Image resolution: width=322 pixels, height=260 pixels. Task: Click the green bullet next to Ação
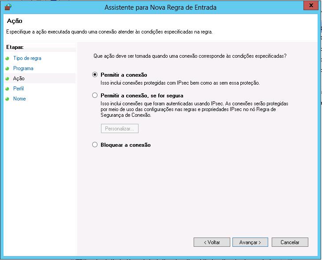click(x=7, y=78)
